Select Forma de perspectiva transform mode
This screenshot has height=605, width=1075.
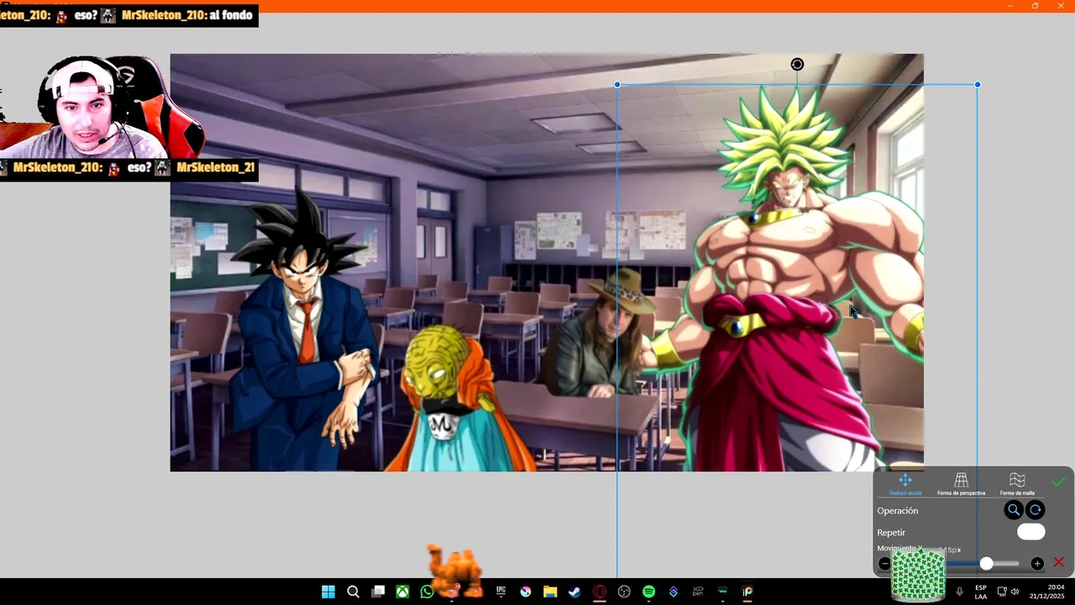pyautogui.click(x=961, y=484)
